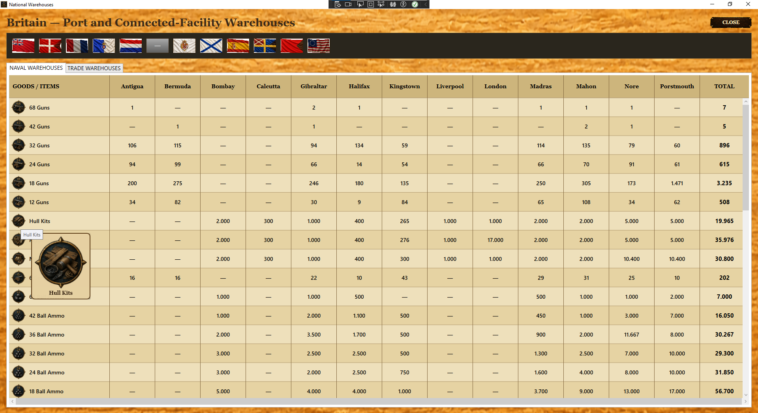
Task: Click the 18 Ball Ammo total 56.700
Action: (x=724, y=391)
